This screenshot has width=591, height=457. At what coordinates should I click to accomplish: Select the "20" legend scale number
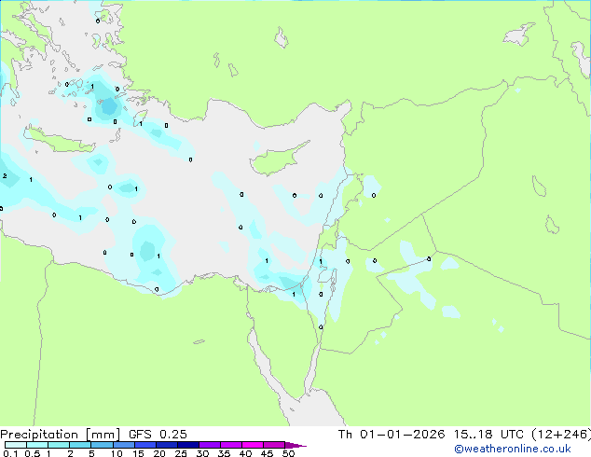(x=159, y=453)
